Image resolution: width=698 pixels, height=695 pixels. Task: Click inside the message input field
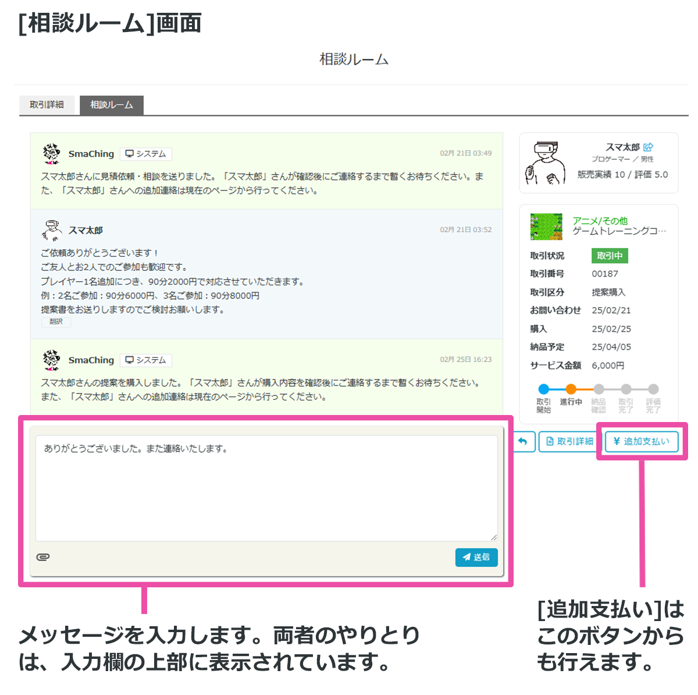click(266, 487)
